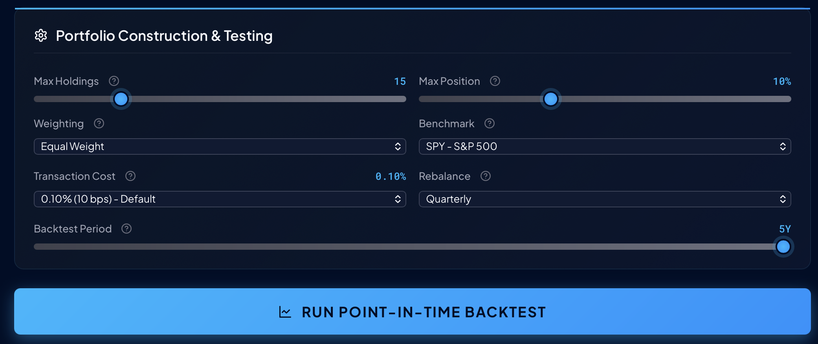Open the Weighting help tooltip icon
The image size is (818, 344).
(x=99, y=123)
